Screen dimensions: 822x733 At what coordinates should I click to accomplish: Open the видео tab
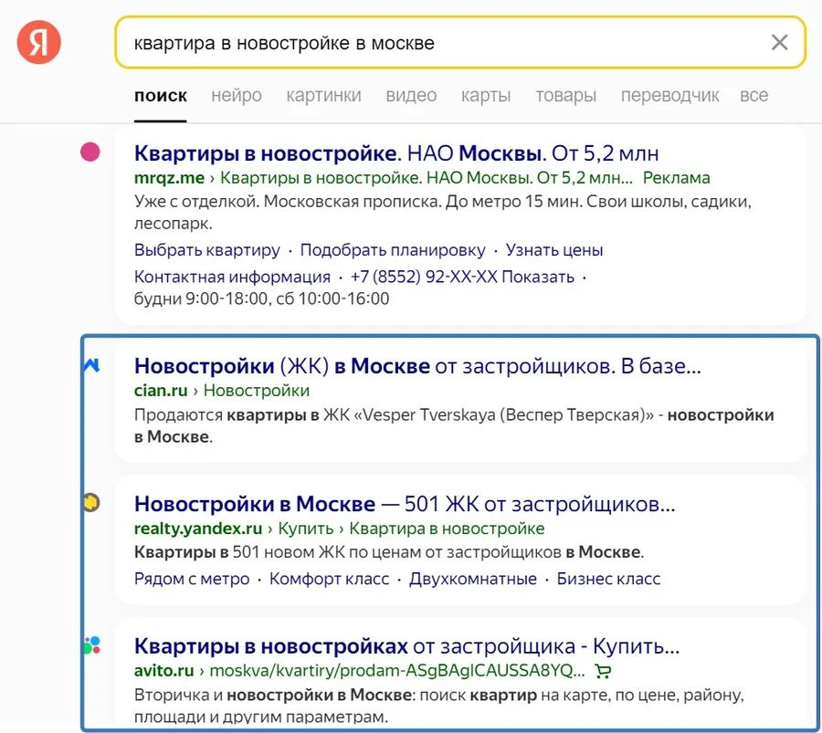pos(411,95)
